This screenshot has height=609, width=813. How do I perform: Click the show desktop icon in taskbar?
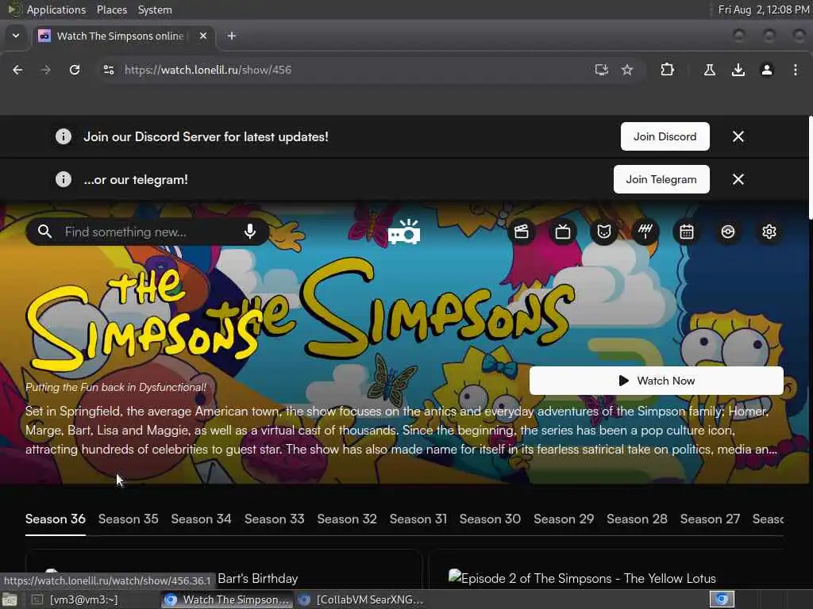[10, 600]
